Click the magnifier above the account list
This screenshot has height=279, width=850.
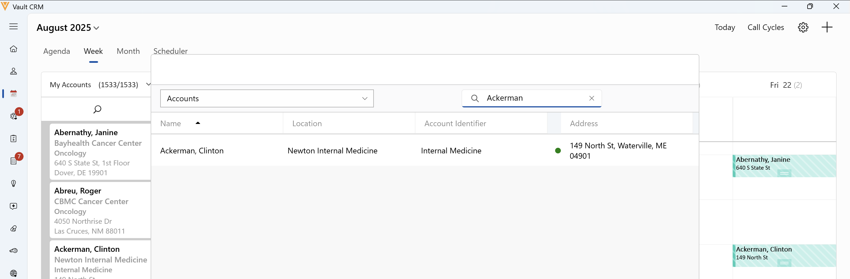97,109
